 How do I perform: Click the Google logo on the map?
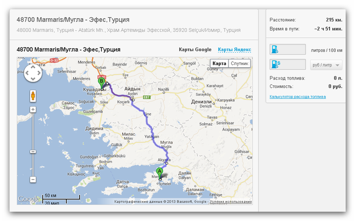(x=29, y=199)
